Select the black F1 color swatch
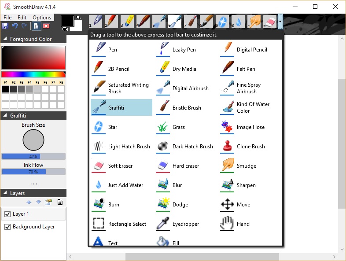The image size is (346, 261). (6, 89)
